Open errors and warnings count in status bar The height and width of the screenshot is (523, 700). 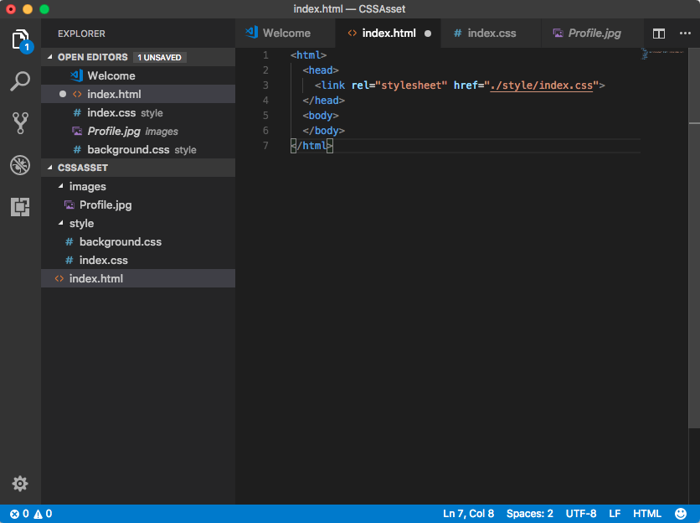coord(31,514)
